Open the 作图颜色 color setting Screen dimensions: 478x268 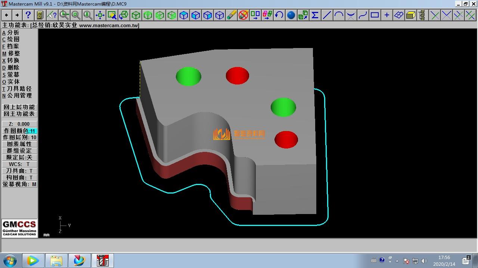19,131
